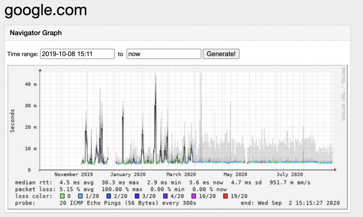Click the red arrow ending the X-axis
This screenshot has width=363, height=217.
[x=335, y=170]
